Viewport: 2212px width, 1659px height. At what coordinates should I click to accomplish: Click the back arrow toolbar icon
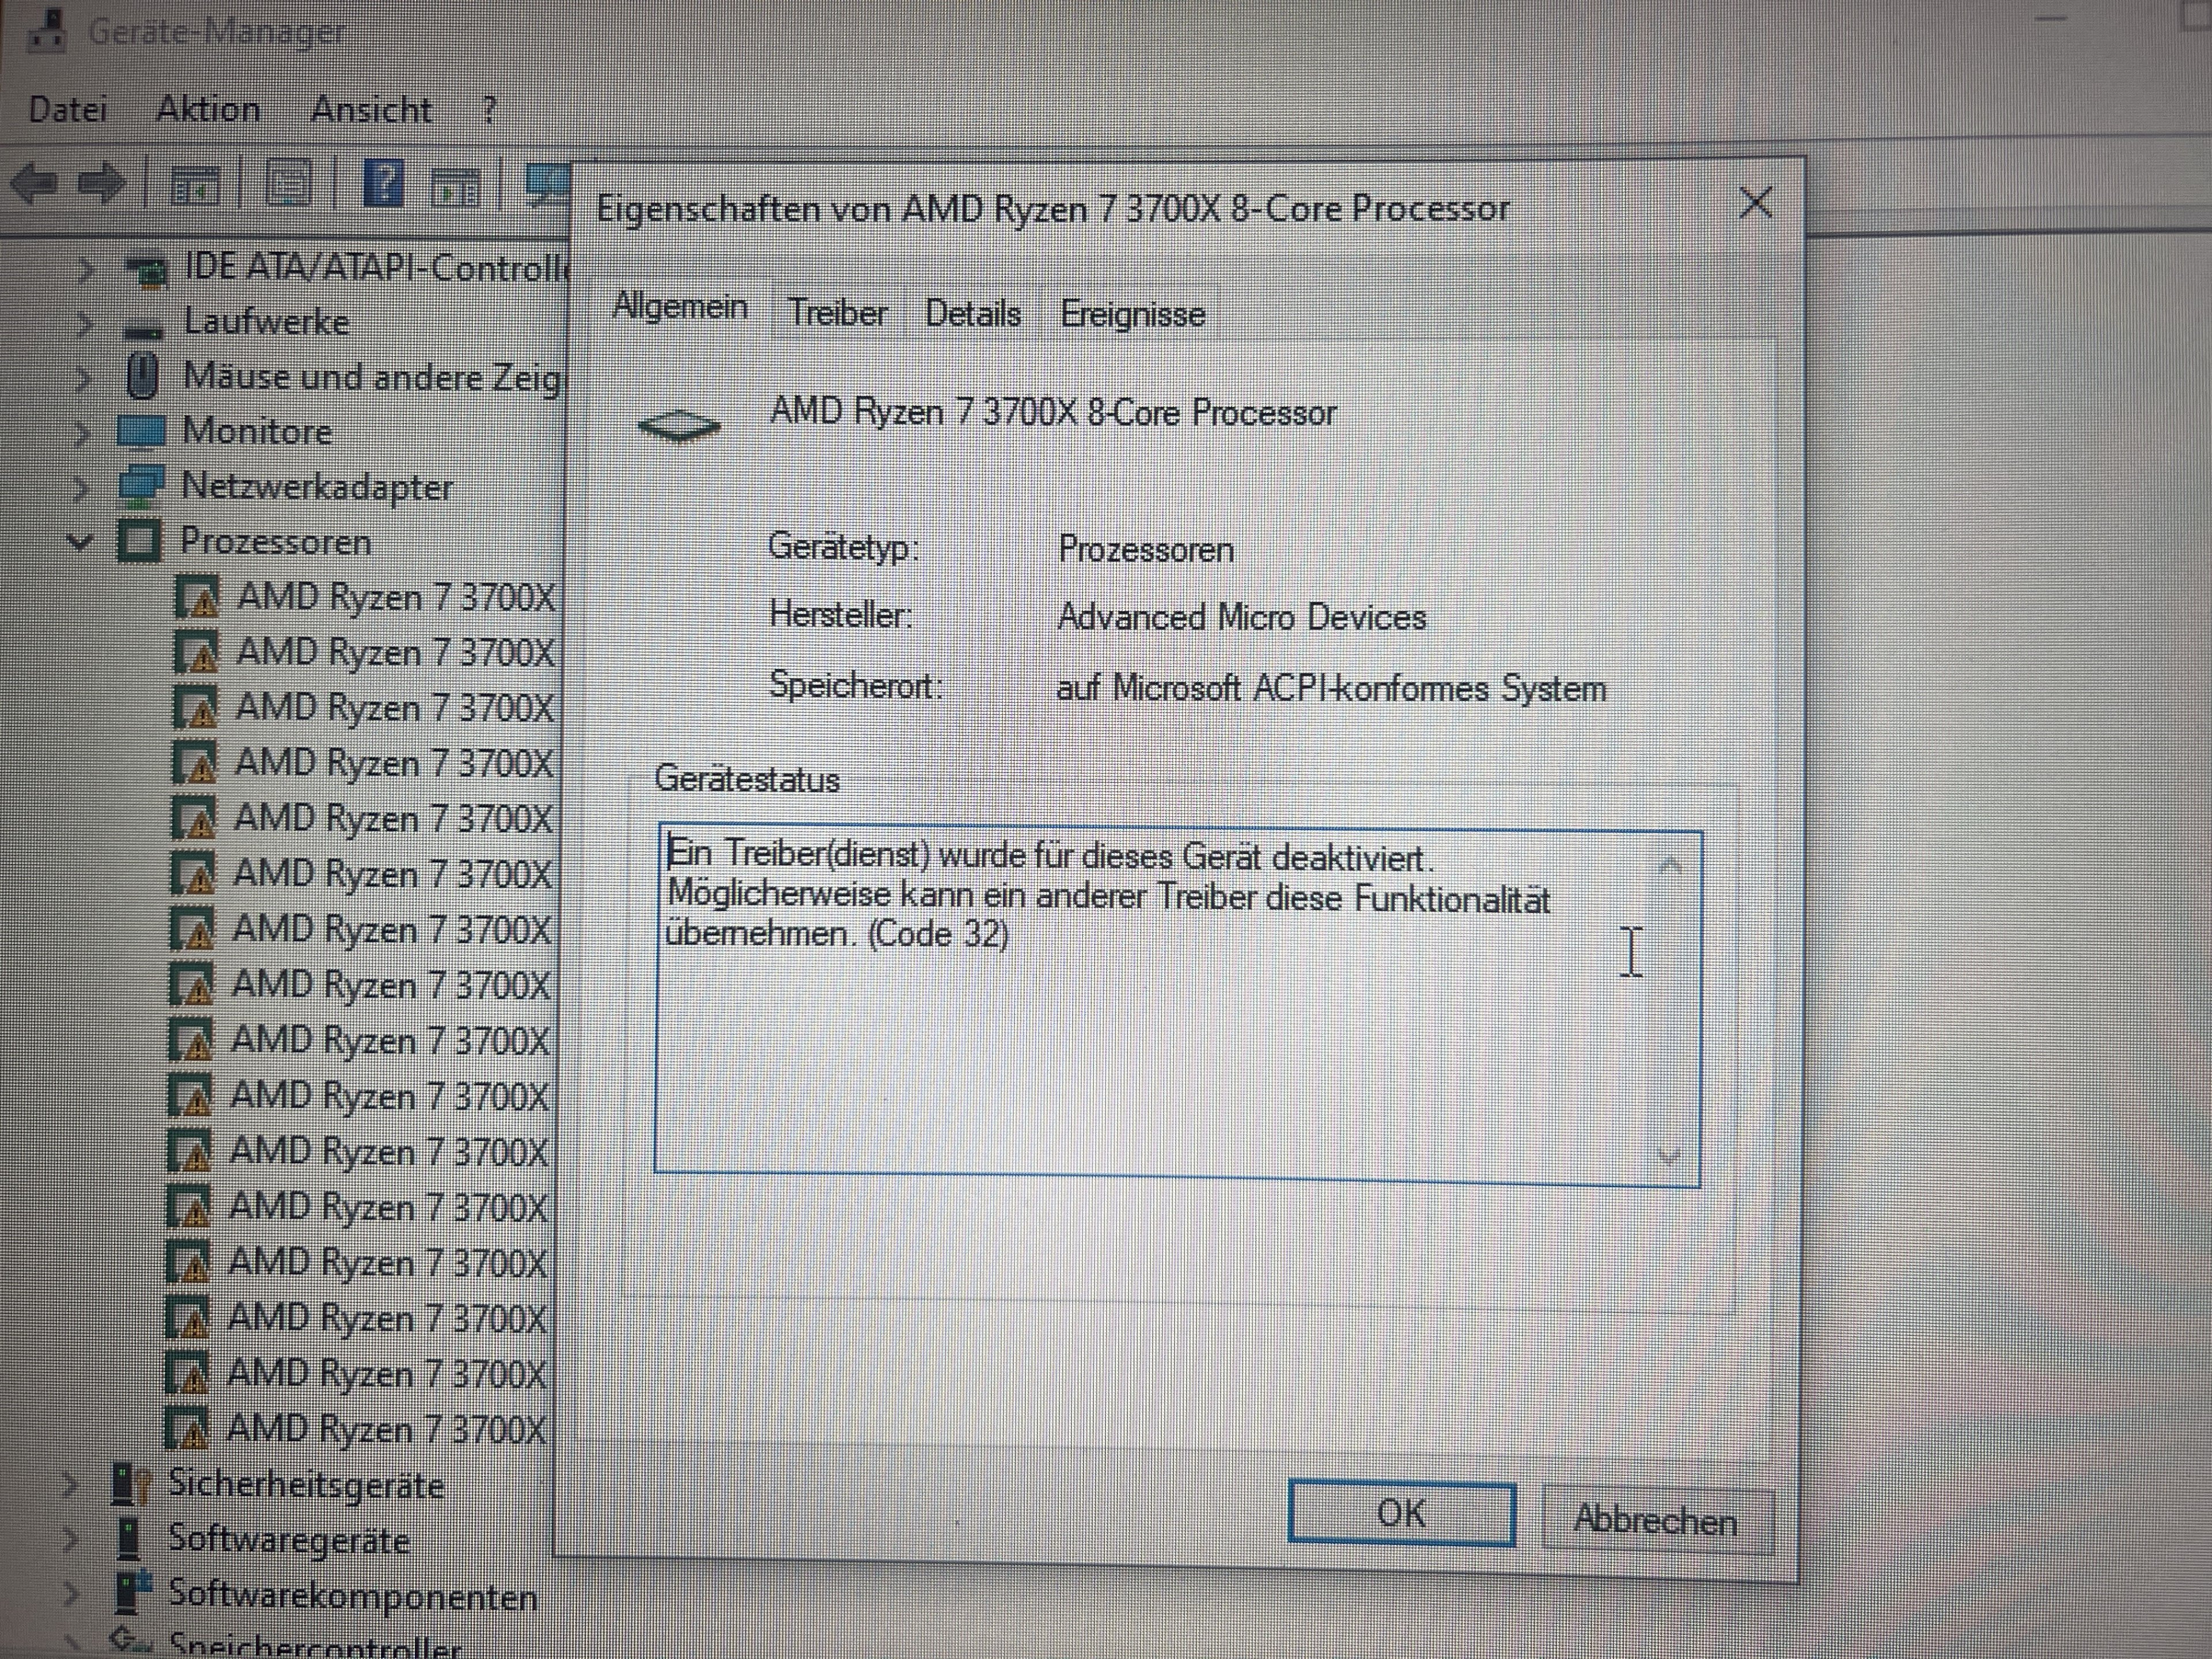click(34, 184)
